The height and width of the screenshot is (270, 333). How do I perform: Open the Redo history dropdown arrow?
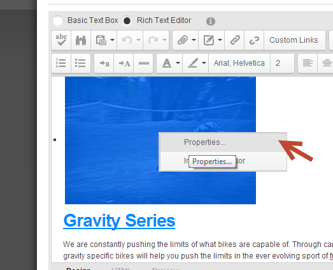(164, 40)
